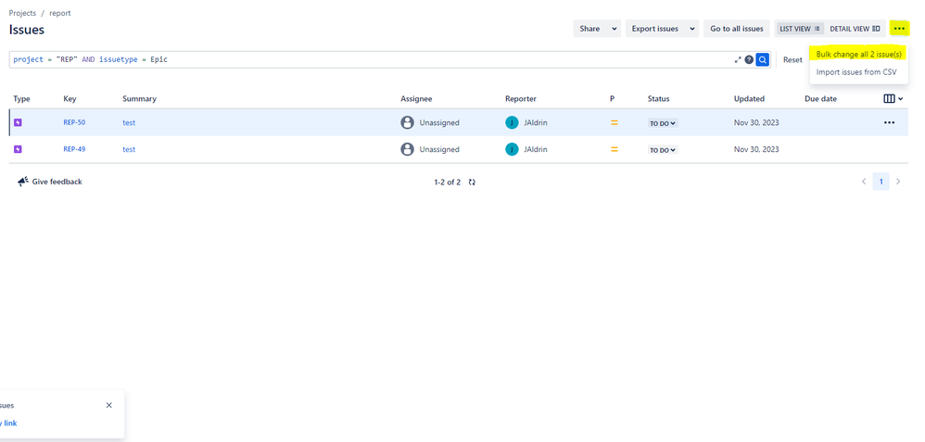The image size is (925, 442).
Task: Click the Epic type icon for REP-49
Action: pos(18,149)
